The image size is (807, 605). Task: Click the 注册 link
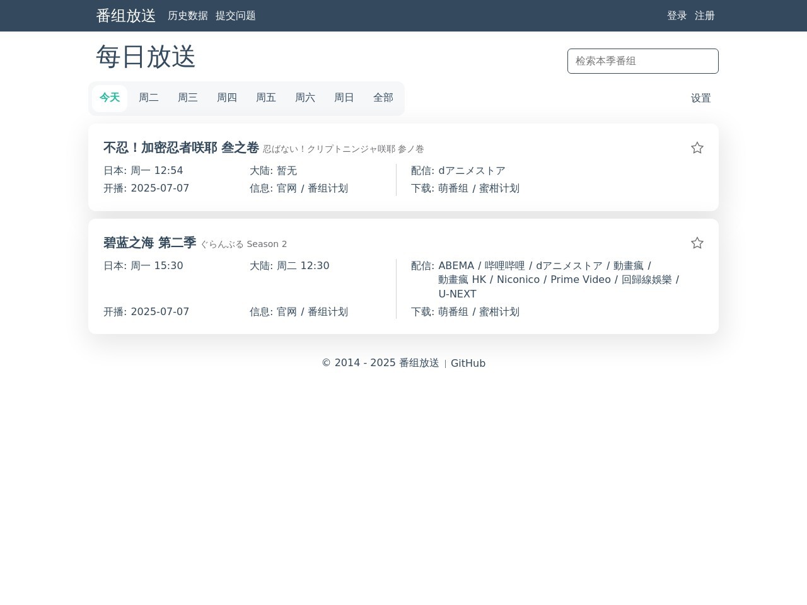pyautogui.click(x=704, y=16)
